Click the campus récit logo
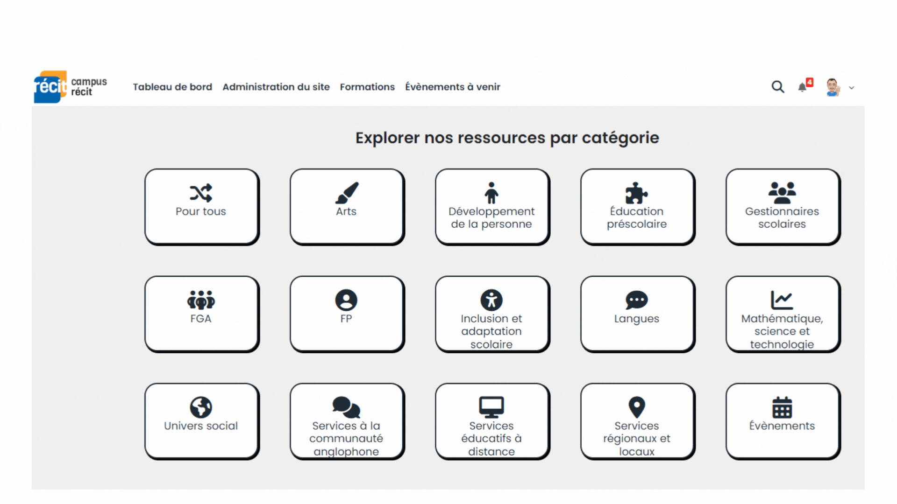Viewport: 897px width, 504px height. [x=69, y=86]
